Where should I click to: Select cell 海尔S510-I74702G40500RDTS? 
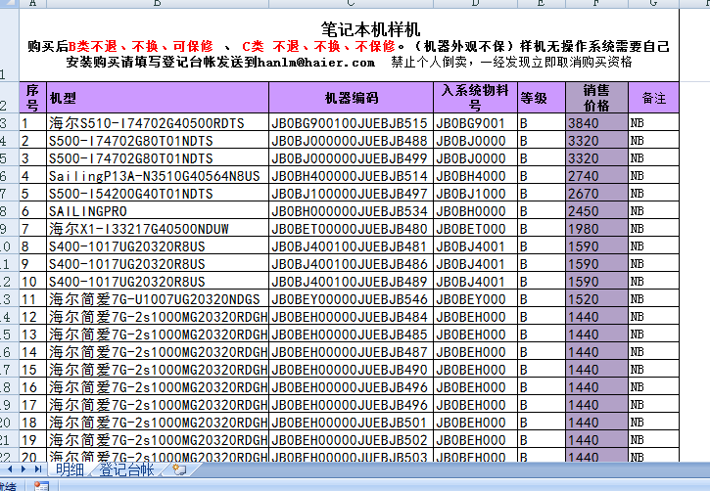click(x=158, y=122)
